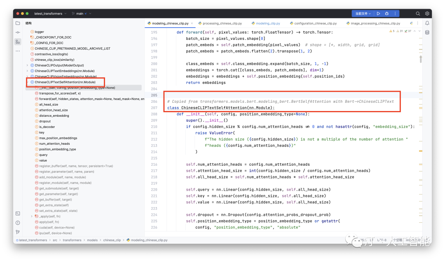The height and width of the screenshot is (261, 445).
Task: Close the modeling_chinese_clip.py tab
Action: point(192,23)
